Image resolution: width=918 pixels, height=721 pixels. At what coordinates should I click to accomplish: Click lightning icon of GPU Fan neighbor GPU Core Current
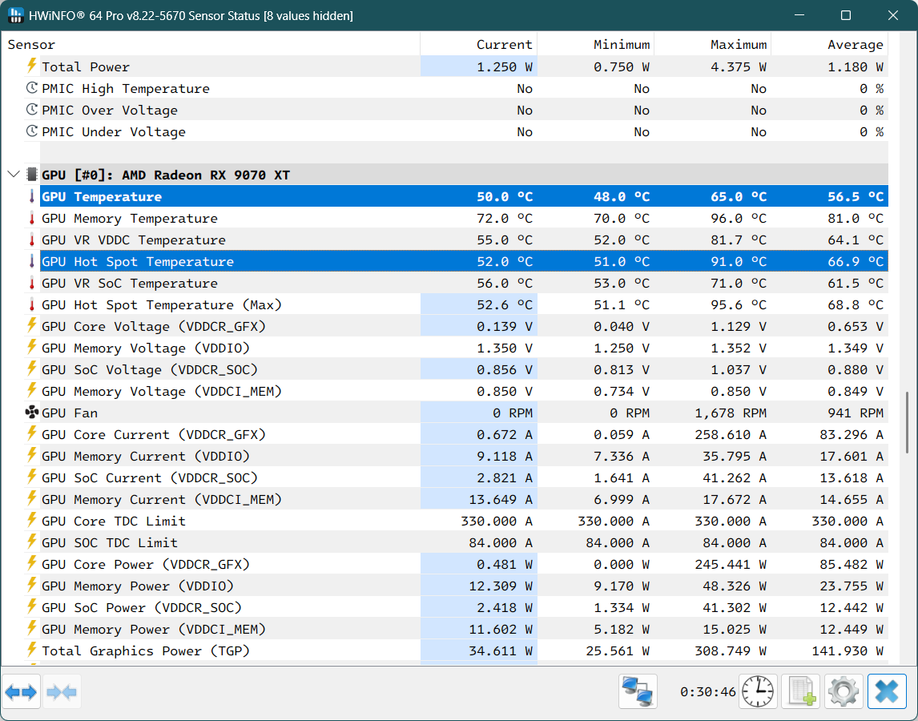point(31,434)
